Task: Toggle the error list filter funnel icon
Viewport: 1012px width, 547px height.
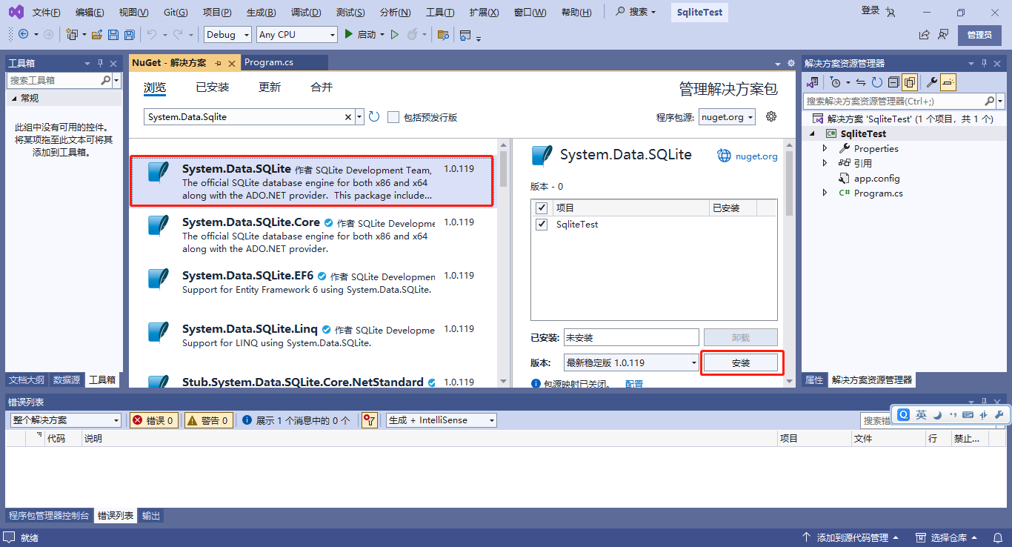Action: [x=370, y=420]
